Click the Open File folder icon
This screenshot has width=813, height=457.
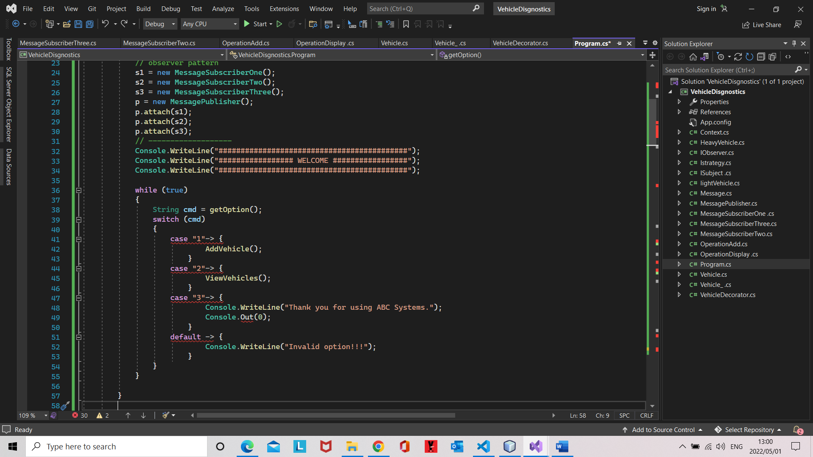pyautogui.click(x=66, y=24)
